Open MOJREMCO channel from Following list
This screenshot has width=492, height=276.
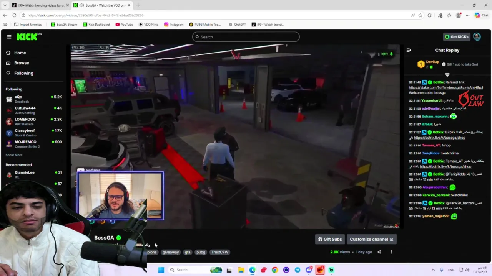coord(34,144)
